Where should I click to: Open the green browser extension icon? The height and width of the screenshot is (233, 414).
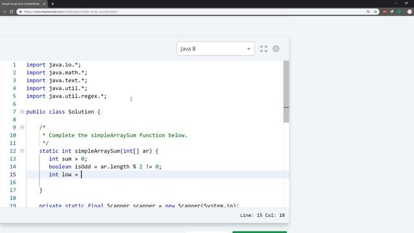click(x=399, y=12)
